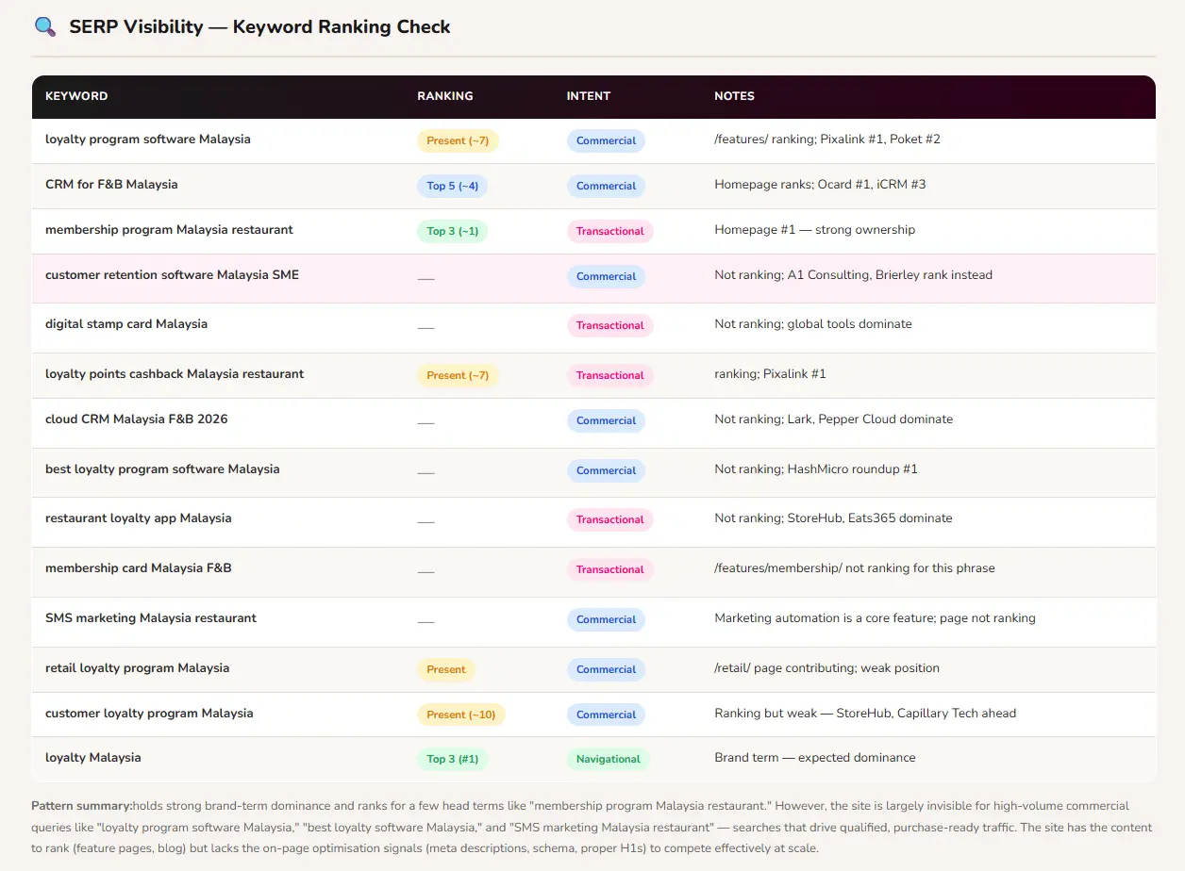Select keyword 'SMS marketing Malaysia restaurant'

(x=151, y=618)
